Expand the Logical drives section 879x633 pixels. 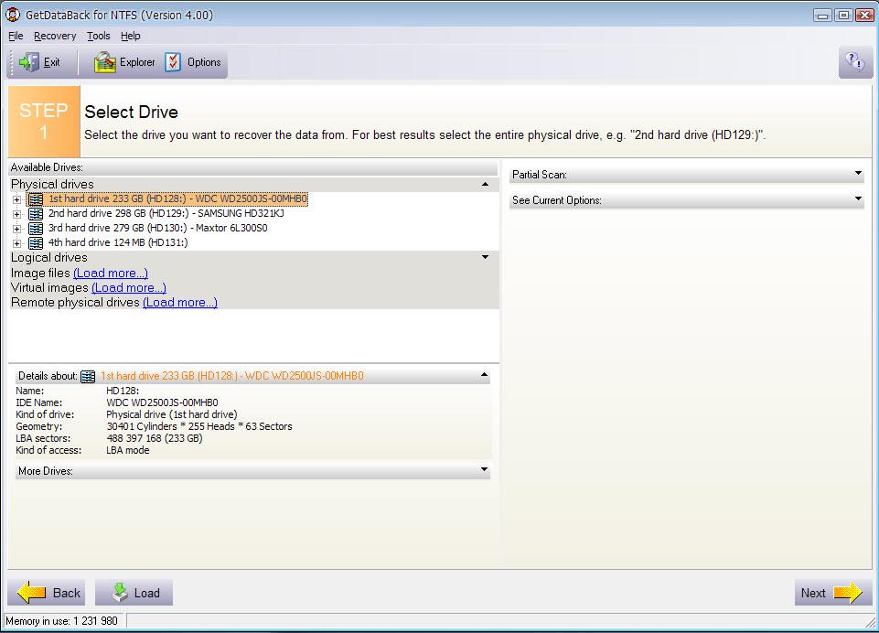click(x=485, y=258)
